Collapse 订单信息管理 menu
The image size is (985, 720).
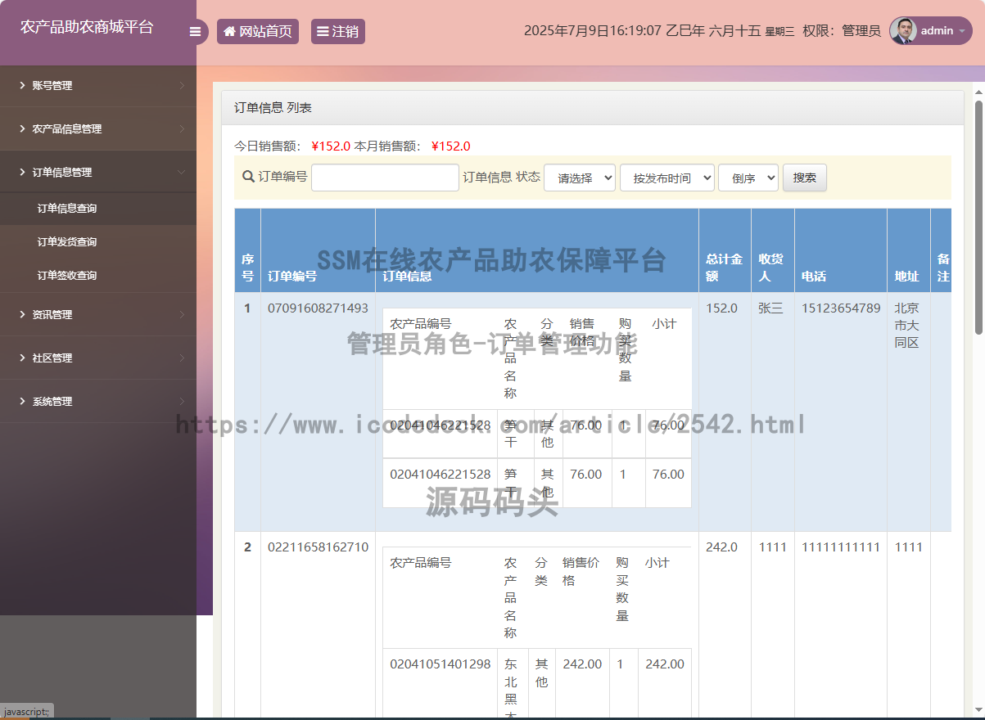tap(98, 172)
